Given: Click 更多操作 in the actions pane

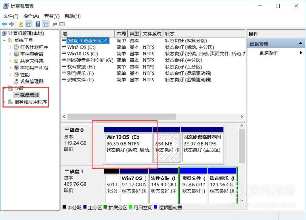Looking at the screenshot, I should tap(268, 53).
